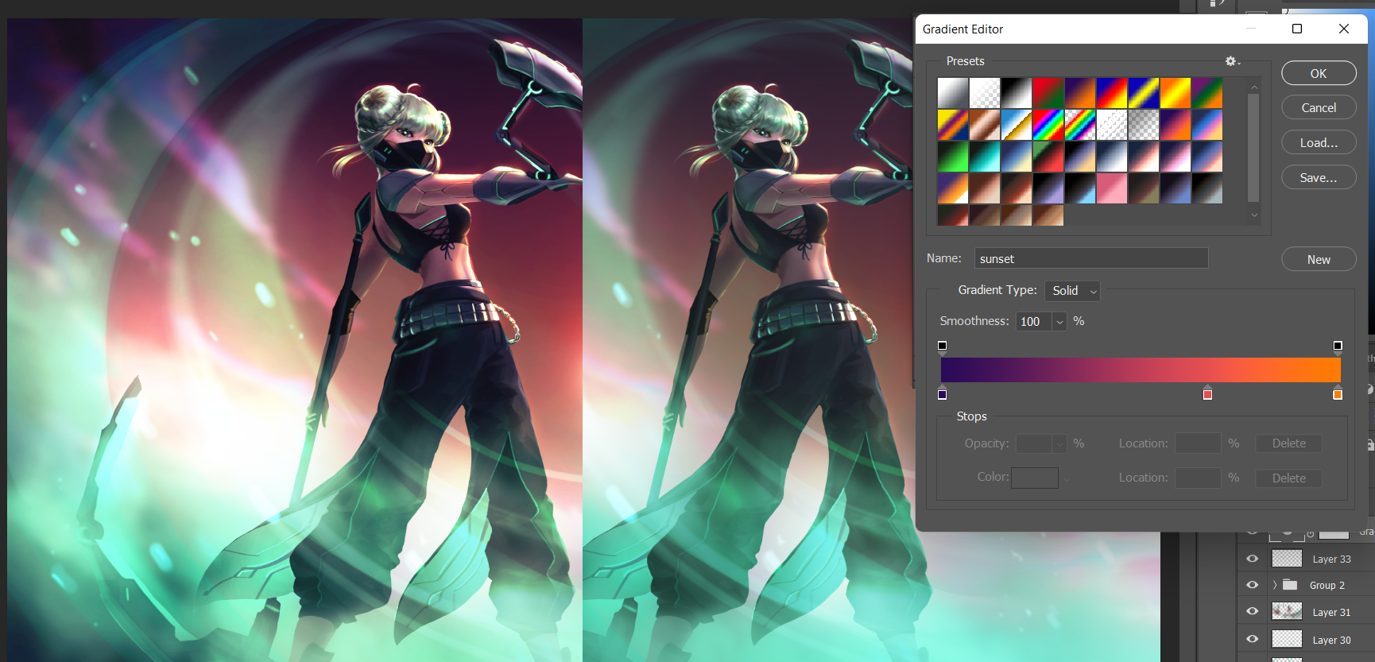Select the violet, green, orange gradient preset
This screenshot has width=1375, height=662.
point(1207,93)
